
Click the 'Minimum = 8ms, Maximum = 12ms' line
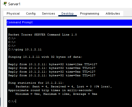pyautogui.click(x=56, y=94)
